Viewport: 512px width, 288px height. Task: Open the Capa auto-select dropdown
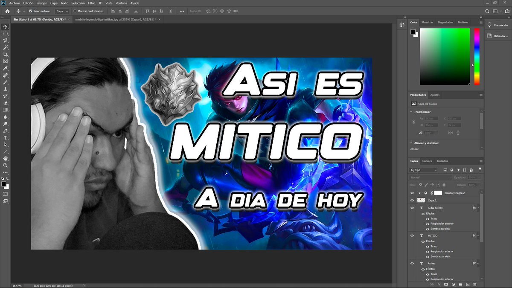click(62, 11)
